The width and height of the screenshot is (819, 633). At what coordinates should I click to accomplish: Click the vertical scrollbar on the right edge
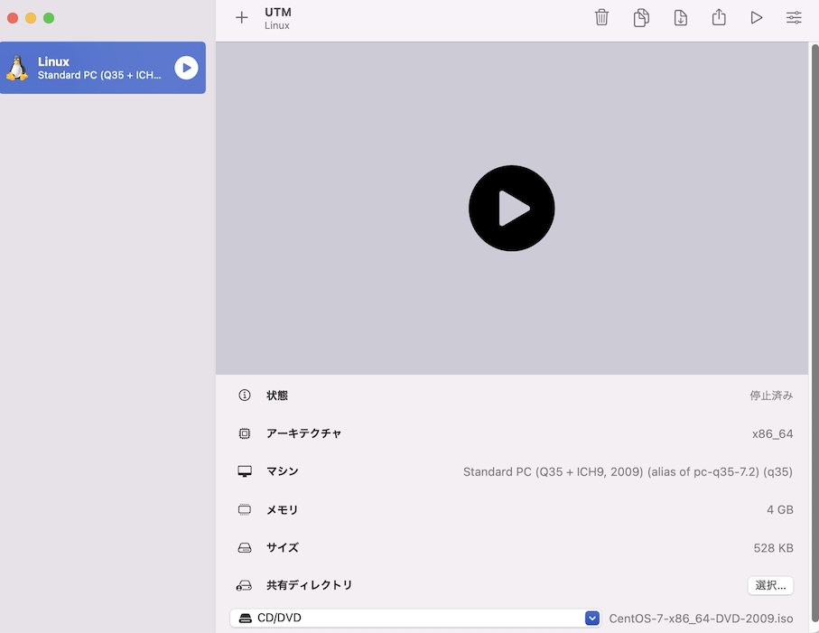tap(814, 334)
